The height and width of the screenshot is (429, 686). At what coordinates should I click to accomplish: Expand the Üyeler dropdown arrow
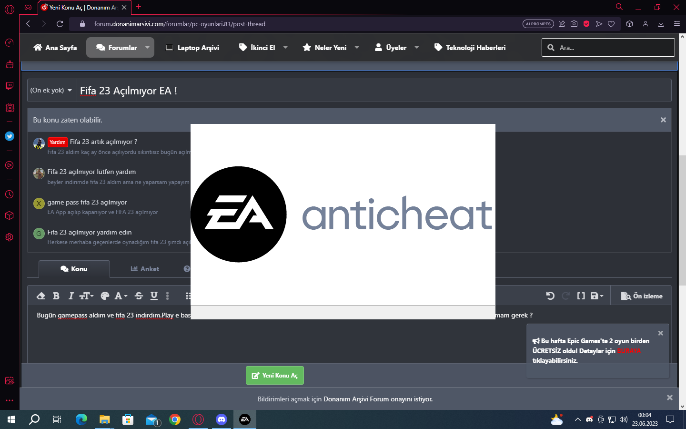[x=417, y=48]
